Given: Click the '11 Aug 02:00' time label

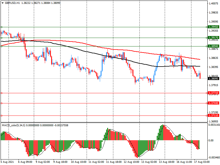Looking at the screenshot, I should coord(96,162).
